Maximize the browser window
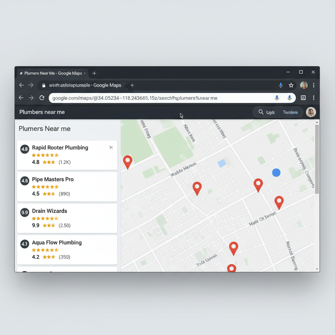335x335 pixels. [301, 72]
